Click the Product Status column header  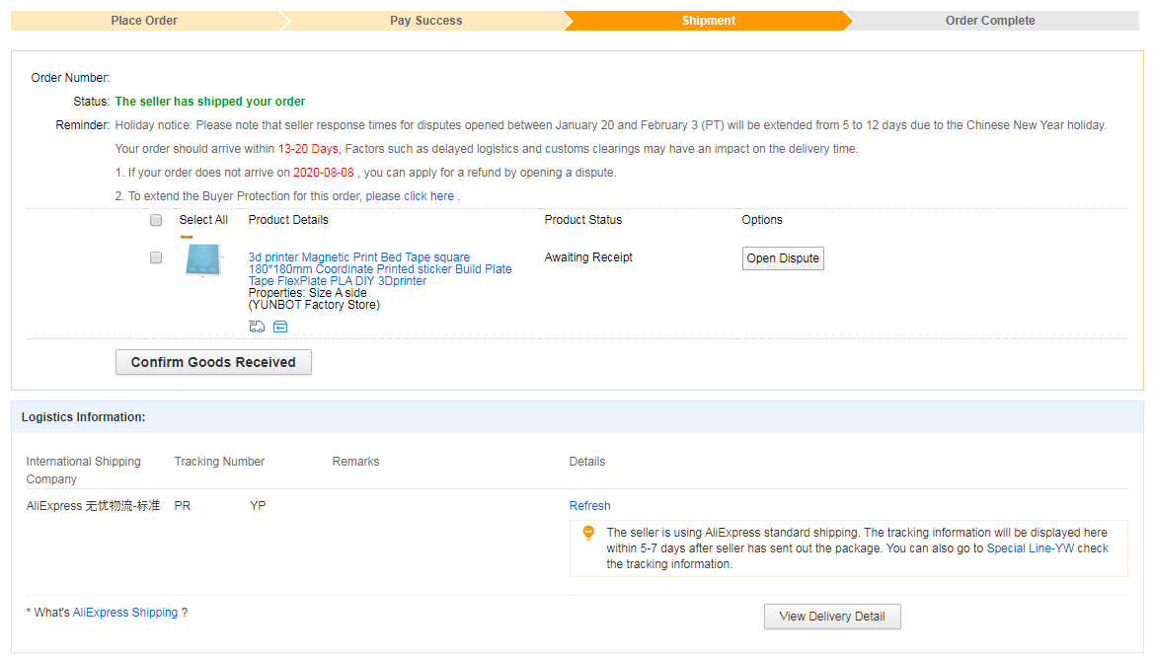pyautogui.click(x=583, y=220)
